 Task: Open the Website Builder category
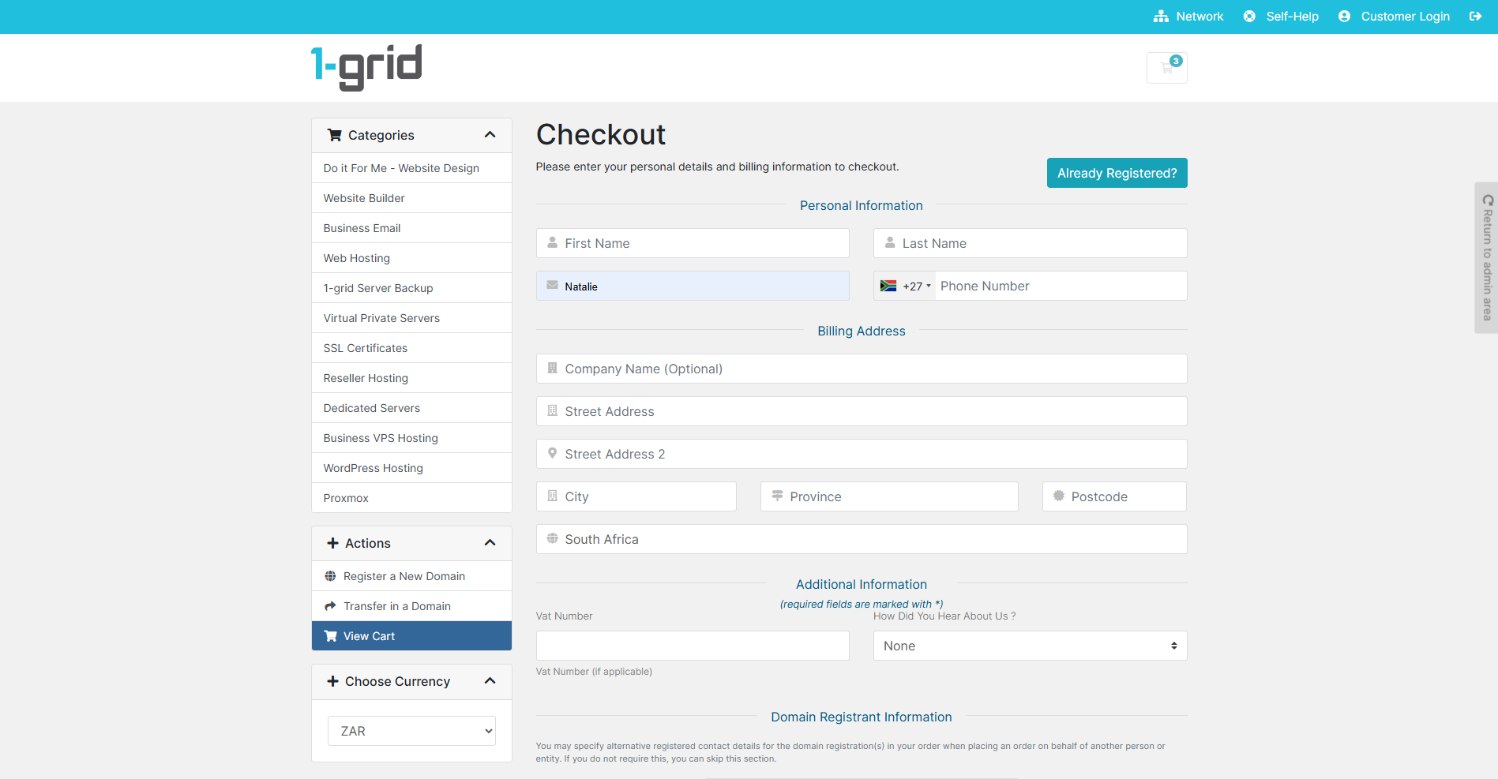[411, 198]
